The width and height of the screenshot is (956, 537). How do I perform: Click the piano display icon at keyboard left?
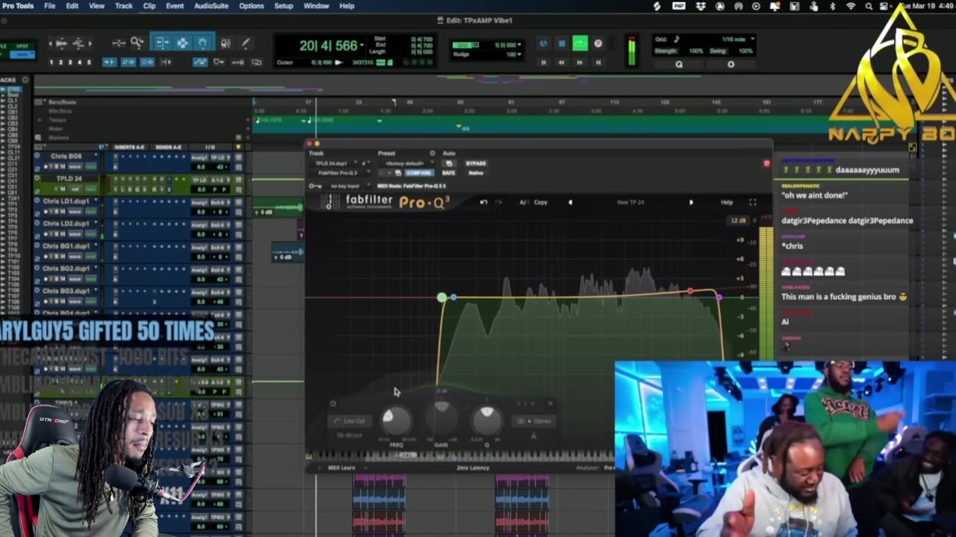tap(308, 456)
